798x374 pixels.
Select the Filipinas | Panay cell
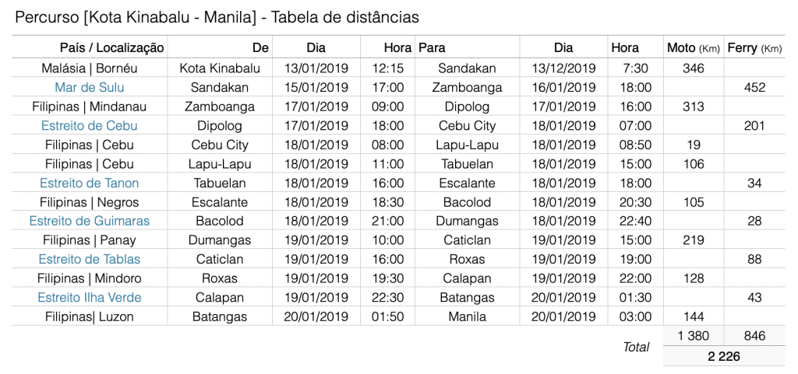click(90, 240)
